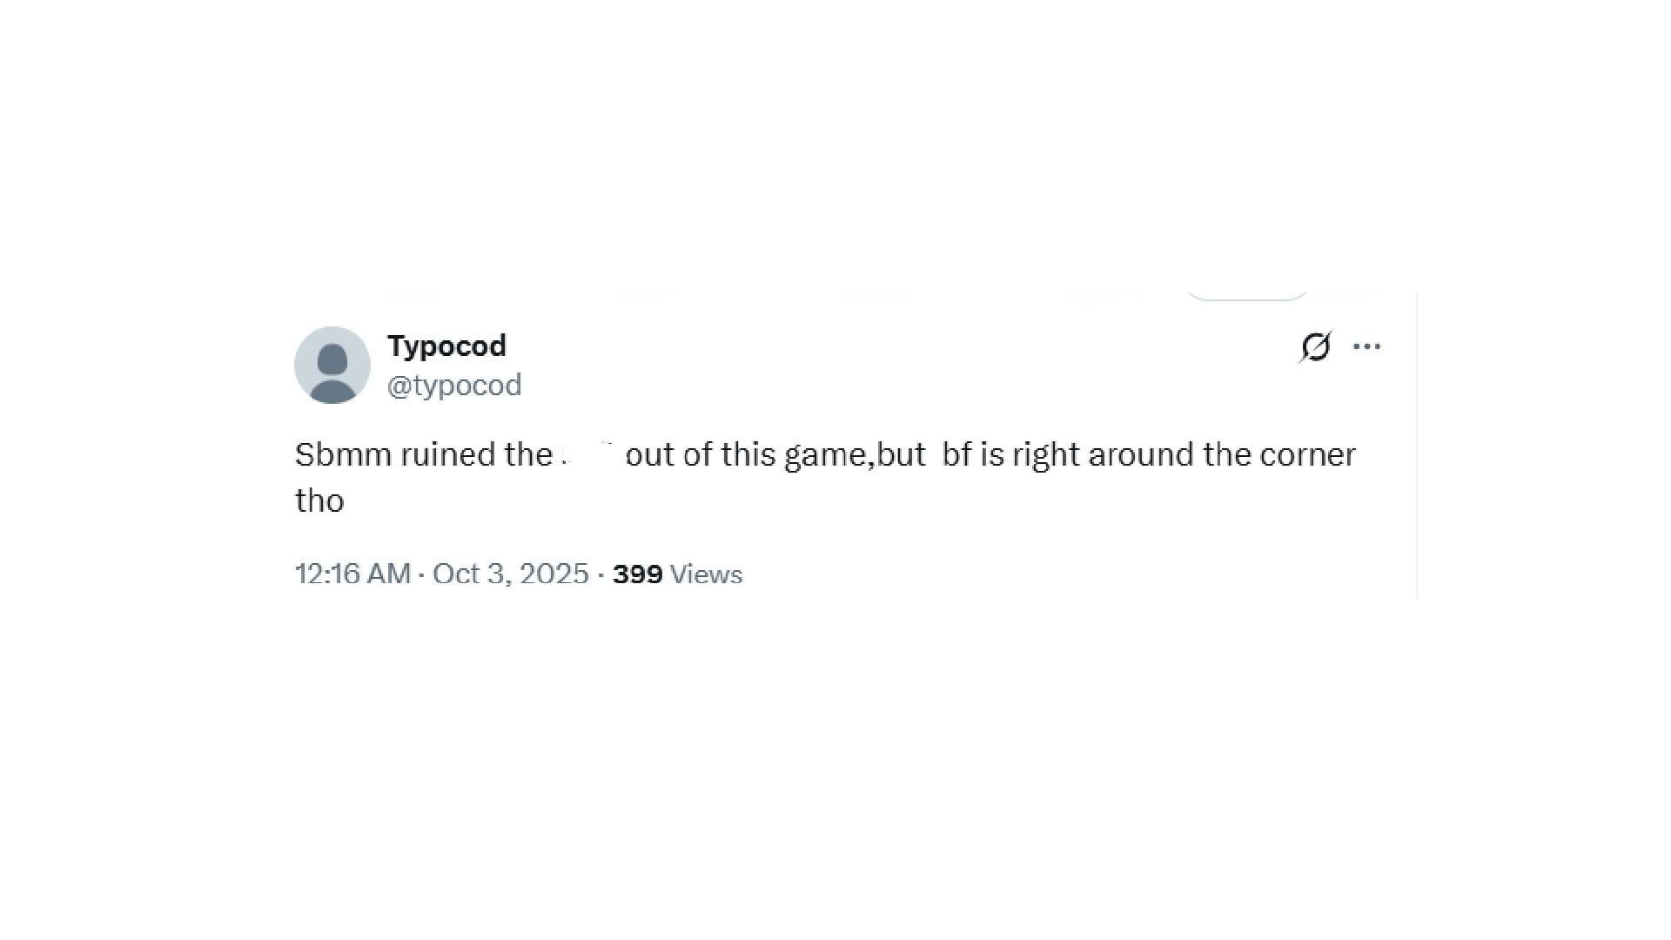
Task: Click the blanked-out gap after 'the'
Action: pos(589,454)
